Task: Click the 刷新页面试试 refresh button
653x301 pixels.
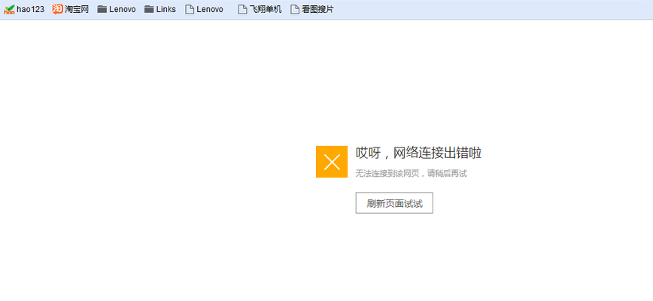Action: click(x=394, y=203)
